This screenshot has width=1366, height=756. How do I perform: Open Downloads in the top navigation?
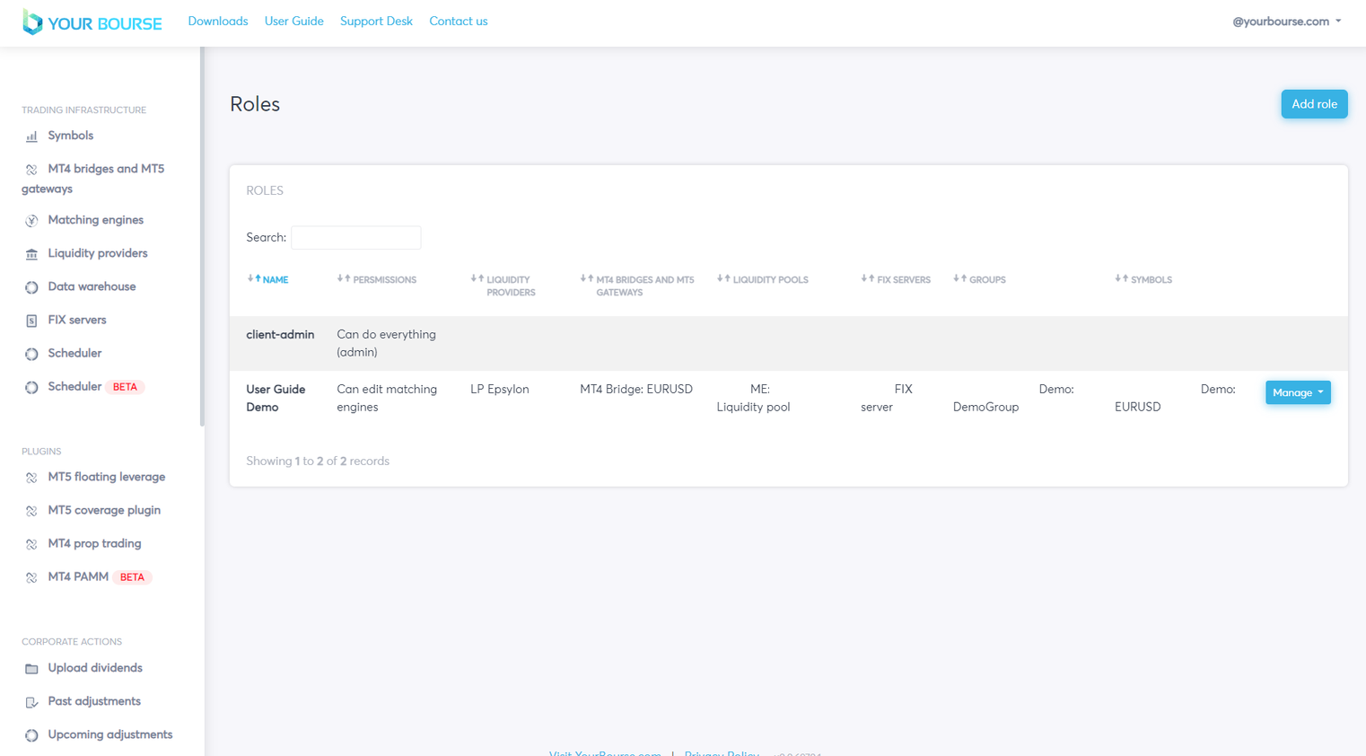(218, 21)
